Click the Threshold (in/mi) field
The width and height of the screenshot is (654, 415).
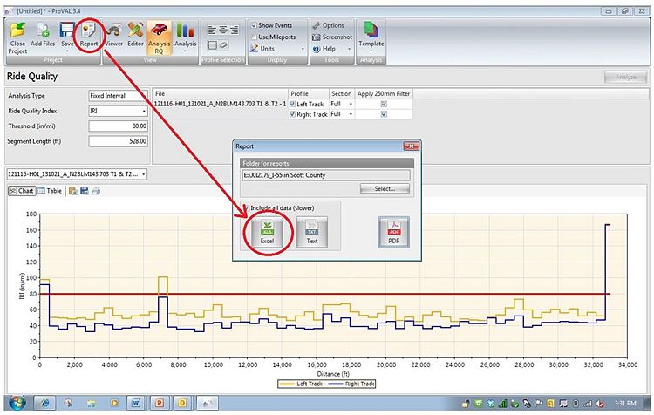point(118,126)
